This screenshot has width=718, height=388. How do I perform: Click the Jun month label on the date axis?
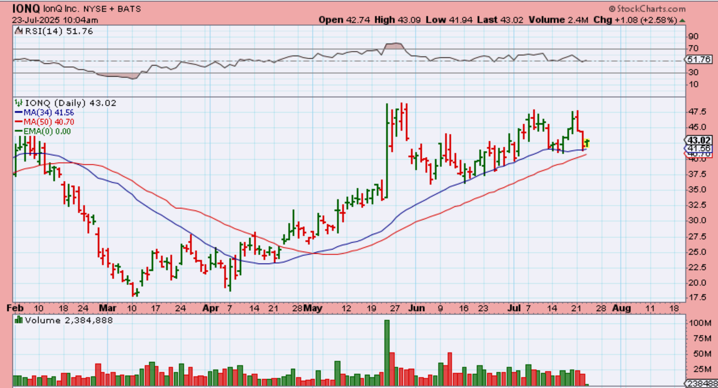(x=416, y=308)
